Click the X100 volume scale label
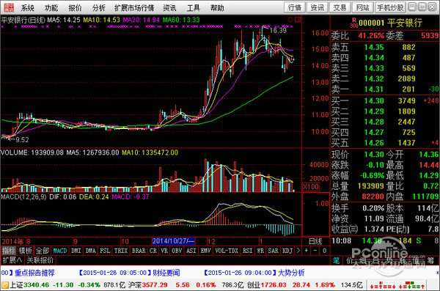The width and height of the screenshot is (440, 291). coord(311,187)
